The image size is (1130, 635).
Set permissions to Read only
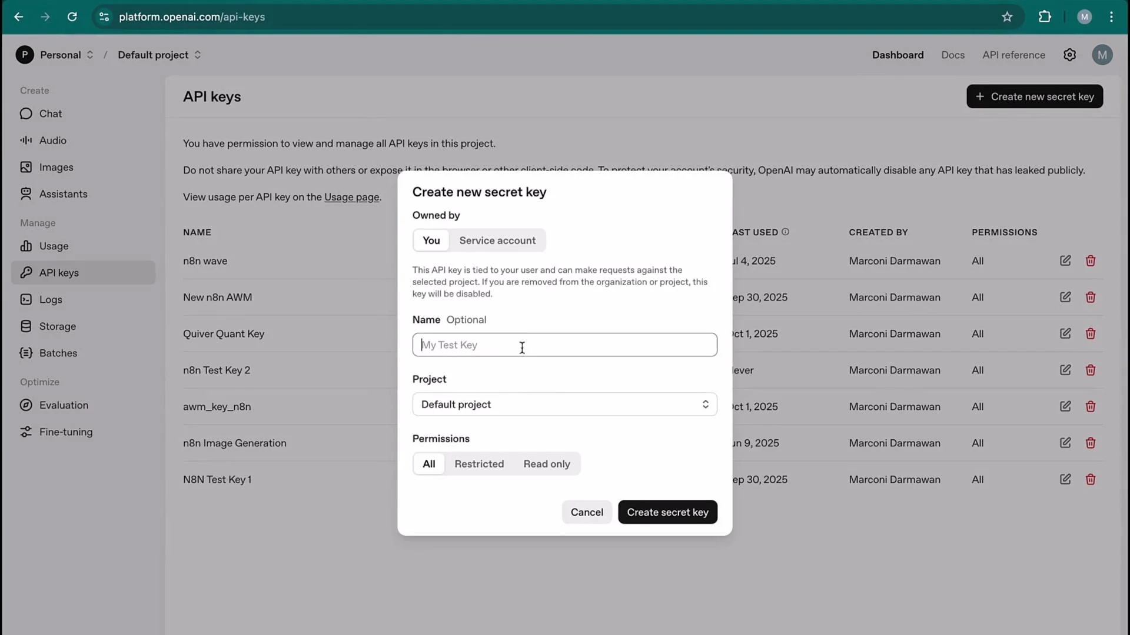point(547,464)
